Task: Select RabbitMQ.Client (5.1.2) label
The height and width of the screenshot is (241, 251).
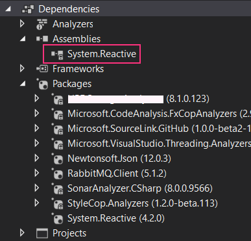Action: tap(117, 173)
